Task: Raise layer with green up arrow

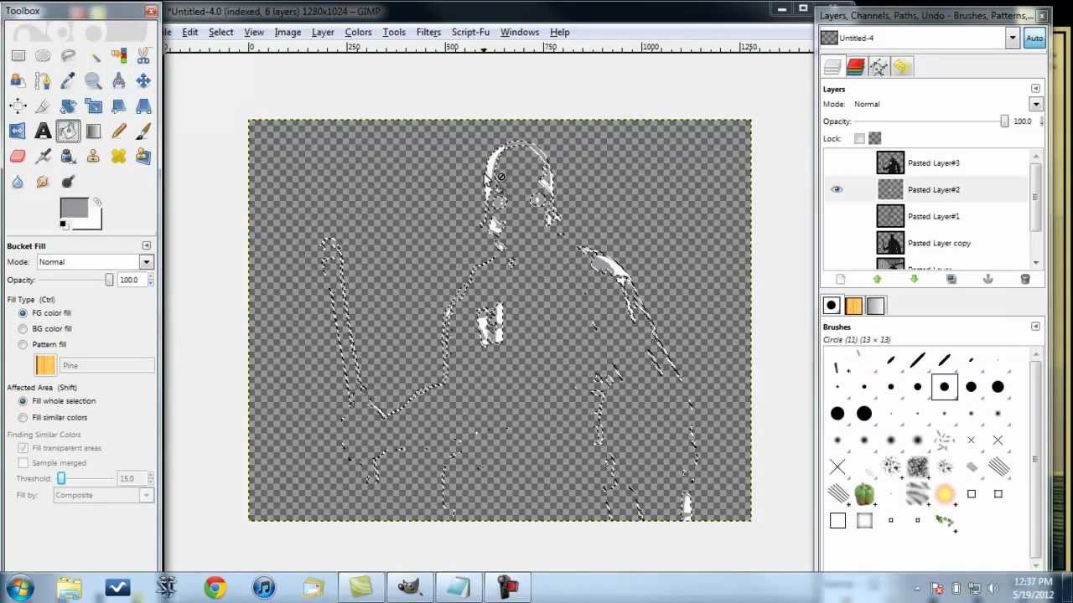Action: (x=877, y=279)
